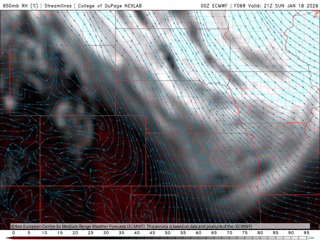Click the "65" value on the RH scale
The width and height of the screenshot is (320, 240).
point(214,233)
